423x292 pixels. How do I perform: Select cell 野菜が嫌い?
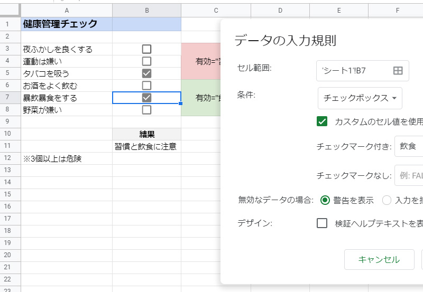(67, 110)
